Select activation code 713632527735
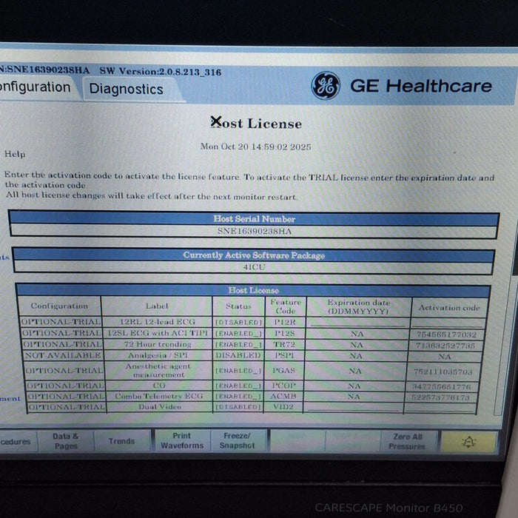This screenshot has height=518, width=518. (x=445, y=346)
